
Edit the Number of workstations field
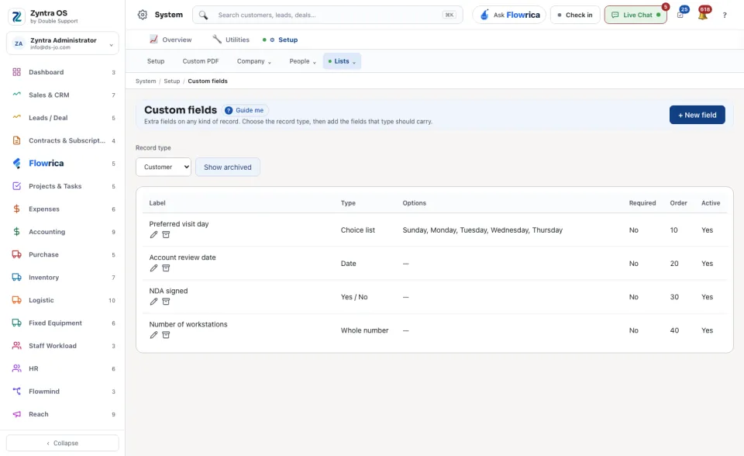pos(153,335)
